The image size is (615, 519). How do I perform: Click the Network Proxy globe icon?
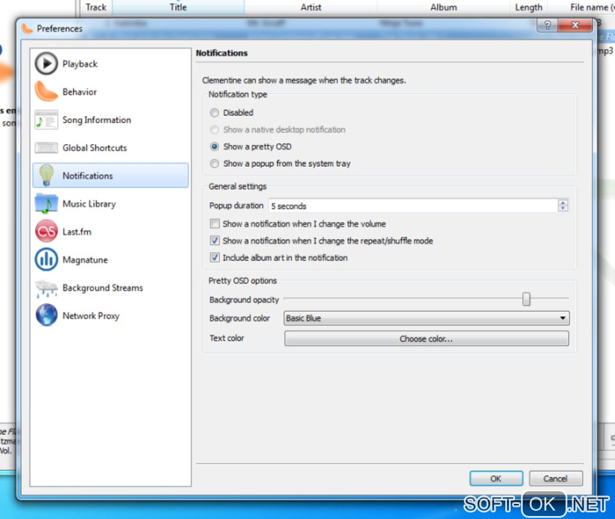coord(46,315)
